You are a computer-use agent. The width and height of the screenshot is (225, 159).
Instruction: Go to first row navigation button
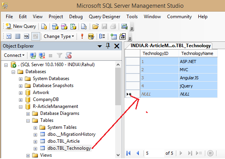click(129, 153)
